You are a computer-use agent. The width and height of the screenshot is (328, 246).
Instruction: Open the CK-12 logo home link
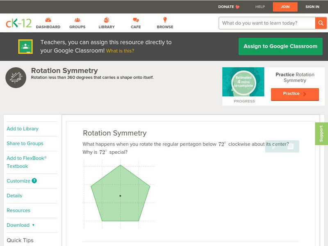18,23
